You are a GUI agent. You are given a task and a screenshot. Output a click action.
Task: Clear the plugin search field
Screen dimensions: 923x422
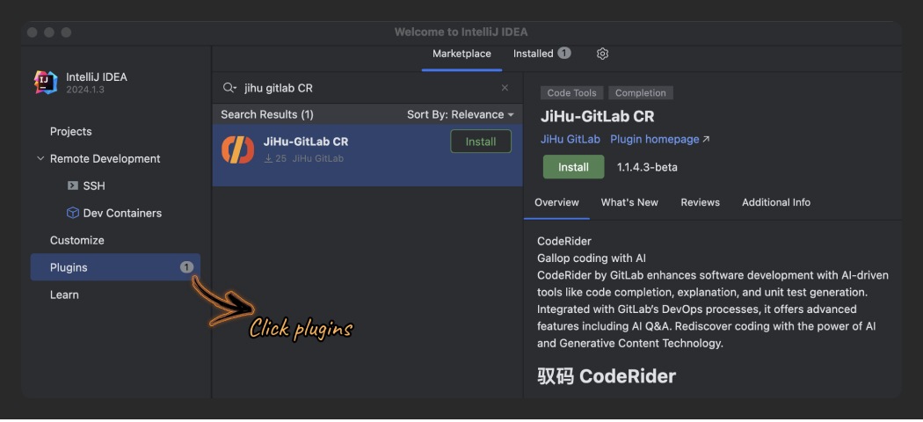tap(505, 88)
